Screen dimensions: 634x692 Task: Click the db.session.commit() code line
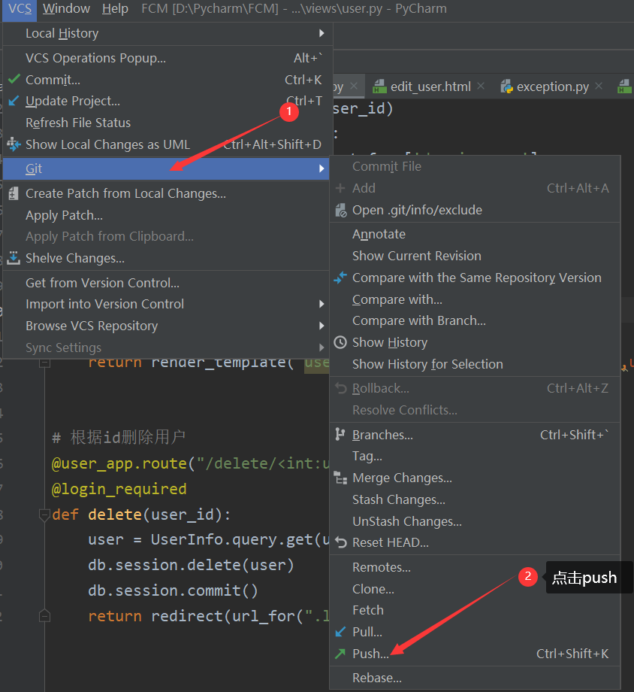point(173,590)
